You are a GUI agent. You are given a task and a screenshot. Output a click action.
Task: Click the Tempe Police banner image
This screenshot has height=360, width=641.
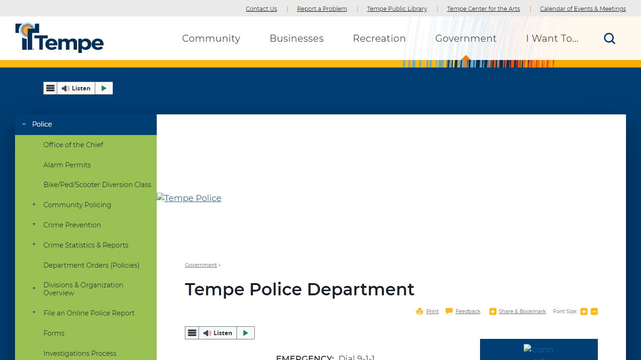click(189, 198)
